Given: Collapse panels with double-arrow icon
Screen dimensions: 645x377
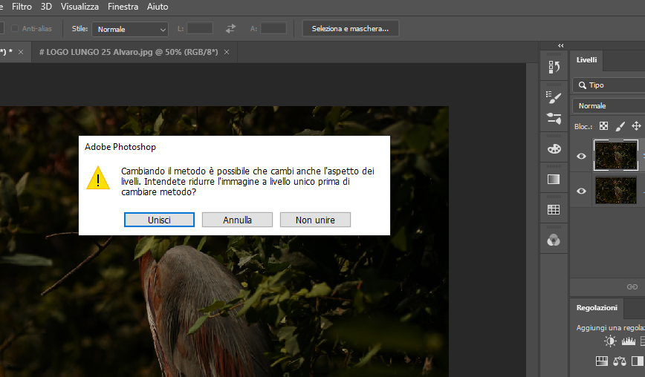Looking at the screenshot, I should coord(561,45).
